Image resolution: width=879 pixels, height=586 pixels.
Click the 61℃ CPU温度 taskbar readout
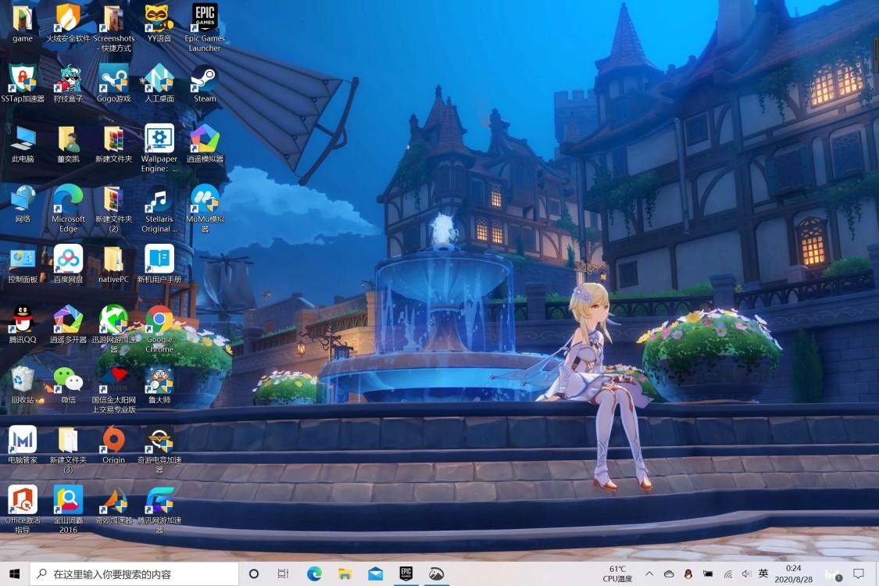point(617,573)
